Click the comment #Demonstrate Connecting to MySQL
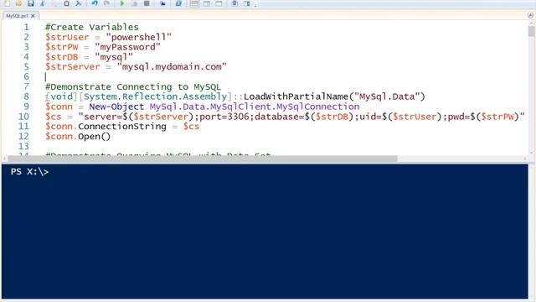The image size is (536, 302). [133, 86]
